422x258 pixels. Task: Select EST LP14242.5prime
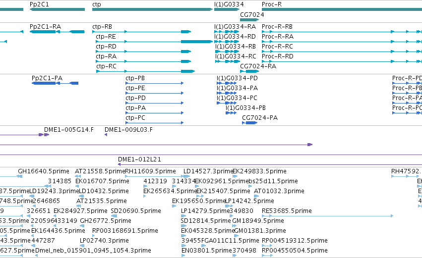tap(249, 201)
